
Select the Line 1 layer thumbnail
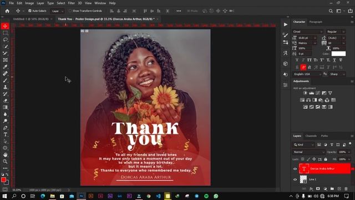tap(303, 179)
